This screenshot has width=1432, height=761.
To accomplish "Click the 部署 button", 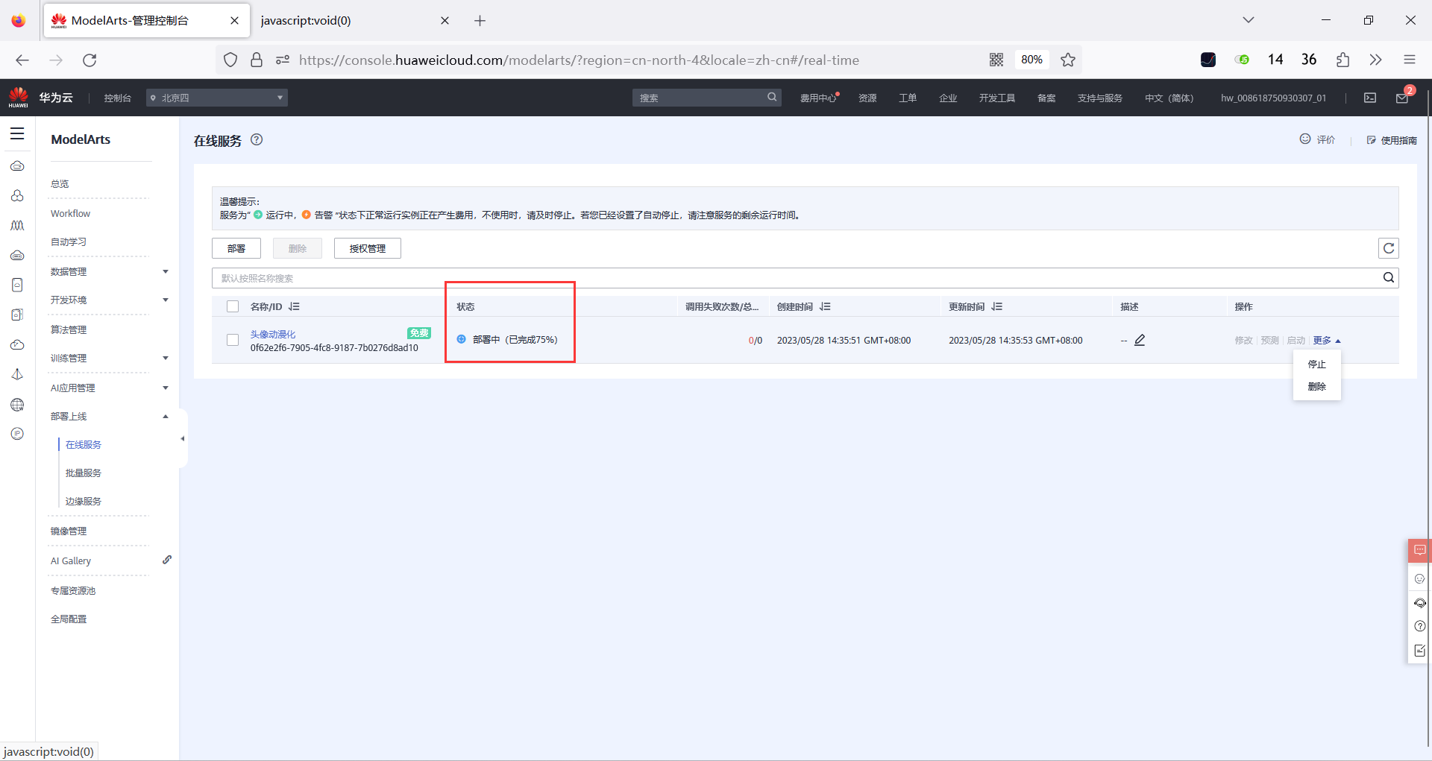I will tap(236, 248).
